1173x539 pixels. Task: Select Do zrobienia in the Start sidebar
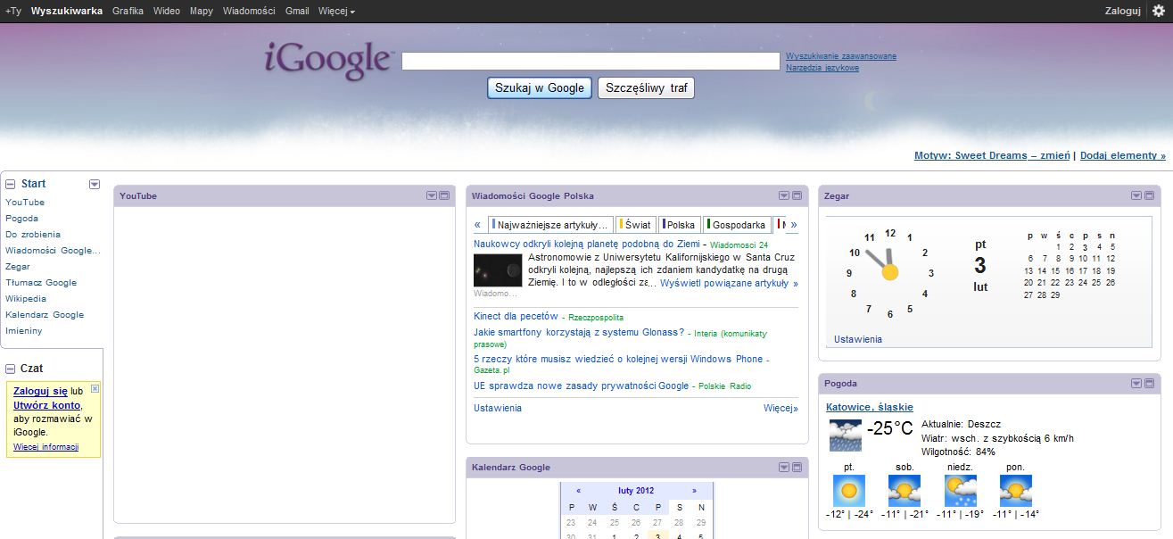(x=33, y=235)
